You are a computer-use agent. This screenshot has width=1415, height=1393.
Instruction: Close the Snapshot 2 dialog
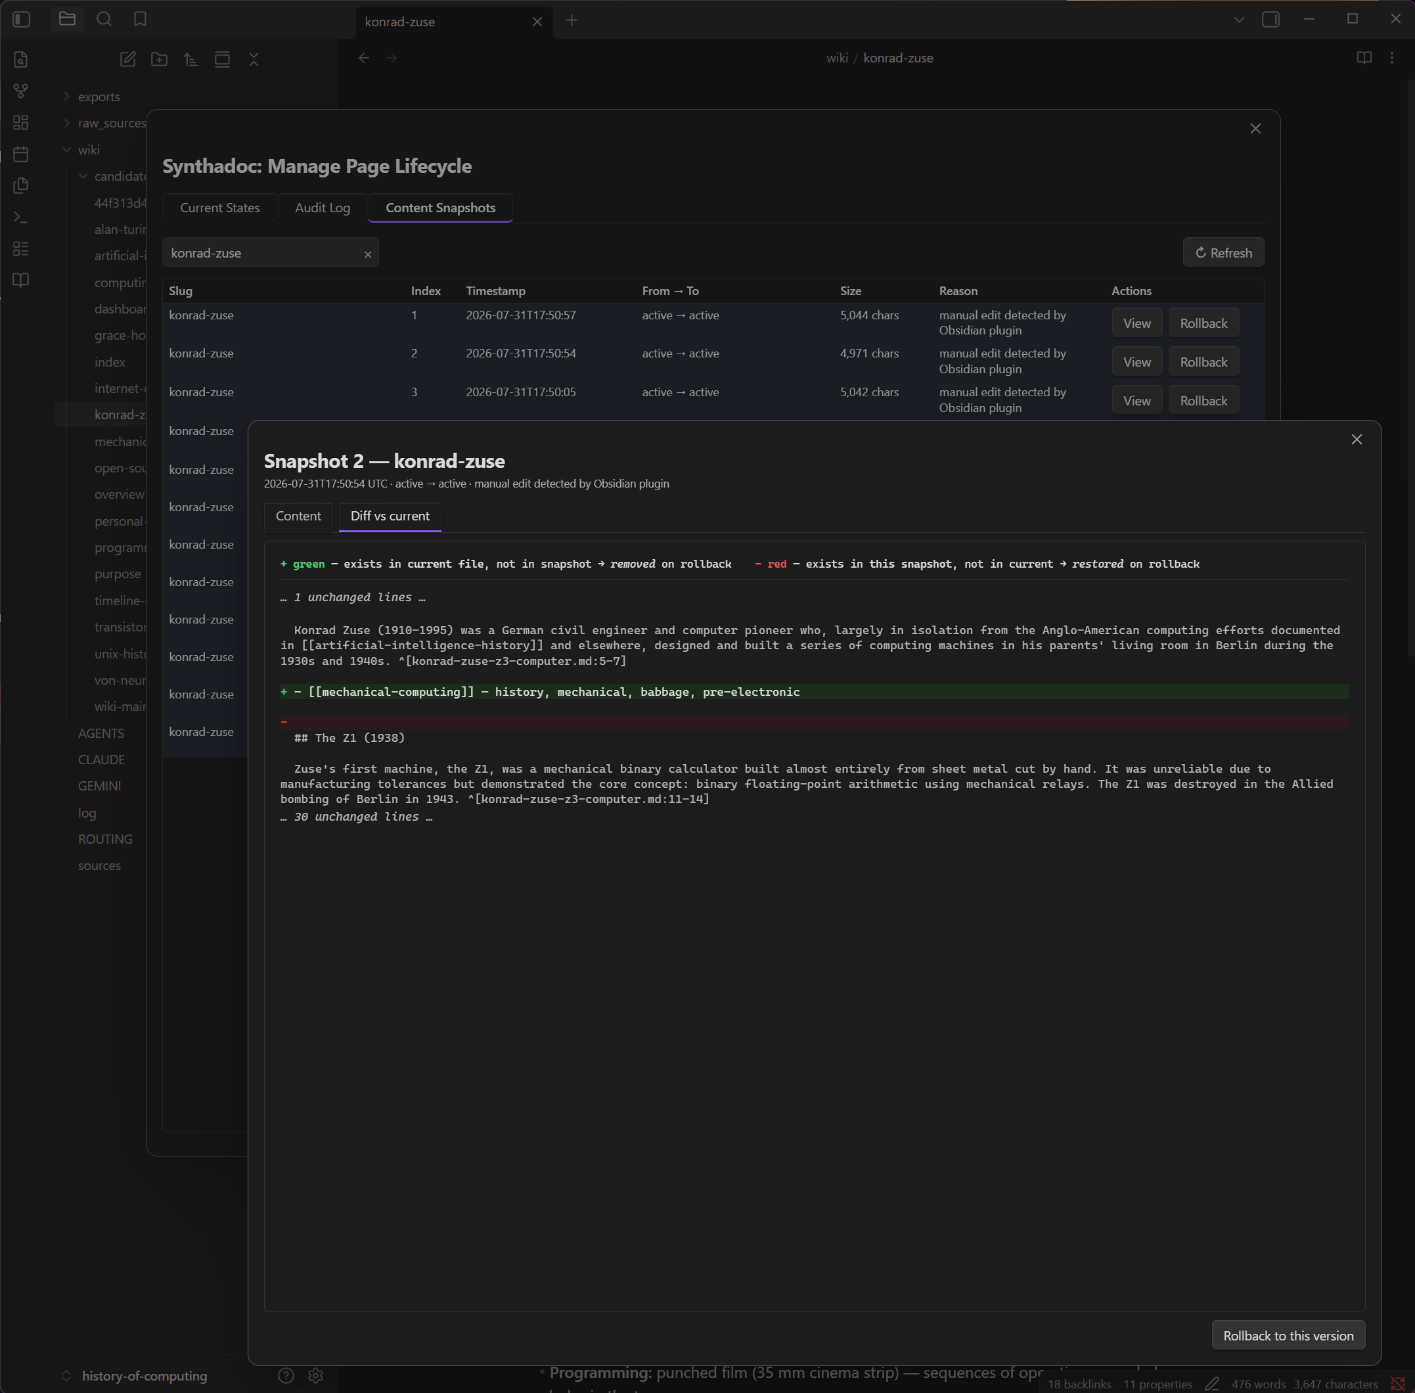(1357, 439)
